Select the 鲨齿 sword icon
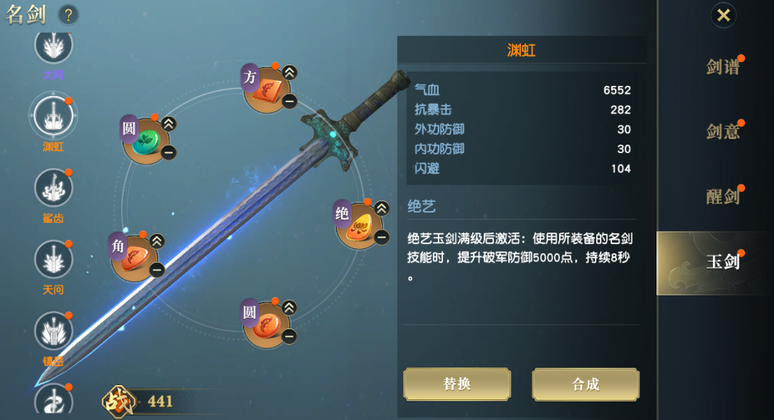 pyautogui.click(x=53, y=188)
